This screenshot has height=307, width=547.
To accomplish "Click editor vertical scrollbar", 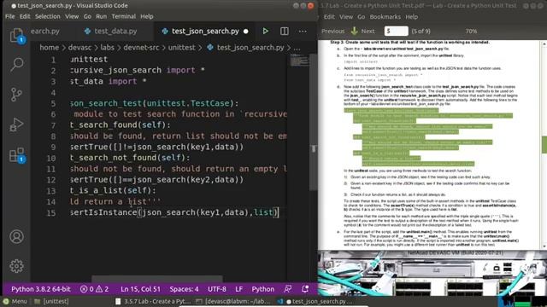I will tap(314, 122).
